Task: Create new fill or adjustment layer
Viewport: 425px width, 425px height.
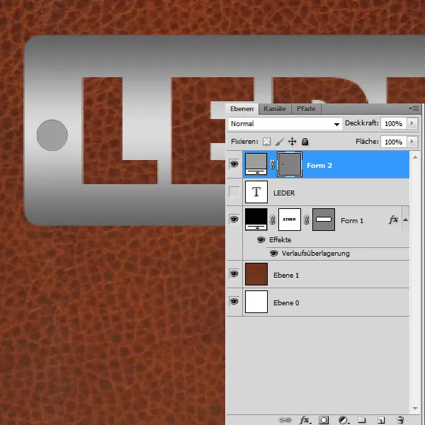Action: point(343,419)
